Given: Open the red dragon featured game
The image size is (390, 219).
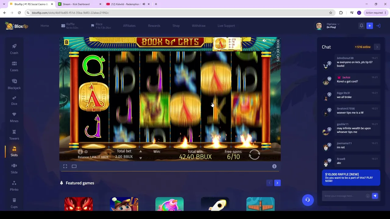Looking at the screenshot, I should pos(79,204).
